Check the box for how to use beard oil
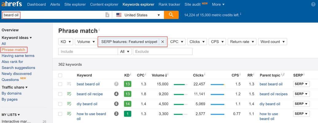 (x=60, y=114)
